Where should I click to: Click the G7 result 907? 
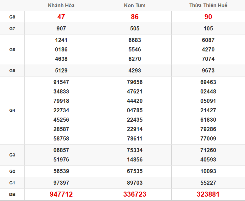61,29
